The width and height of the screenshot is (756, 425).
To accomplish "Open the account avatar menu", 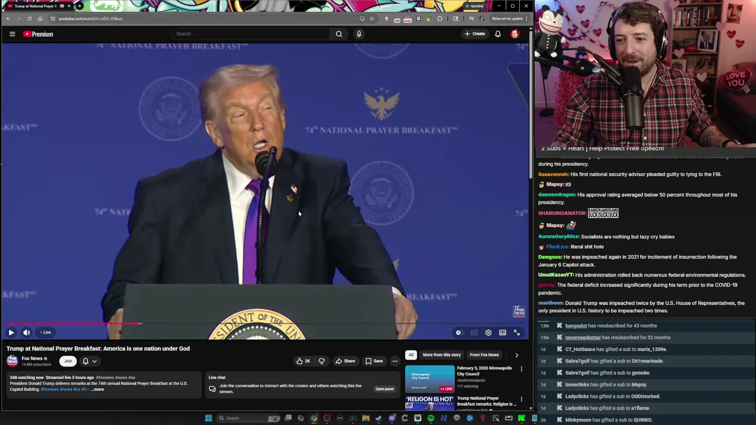I will pos(515,34).
